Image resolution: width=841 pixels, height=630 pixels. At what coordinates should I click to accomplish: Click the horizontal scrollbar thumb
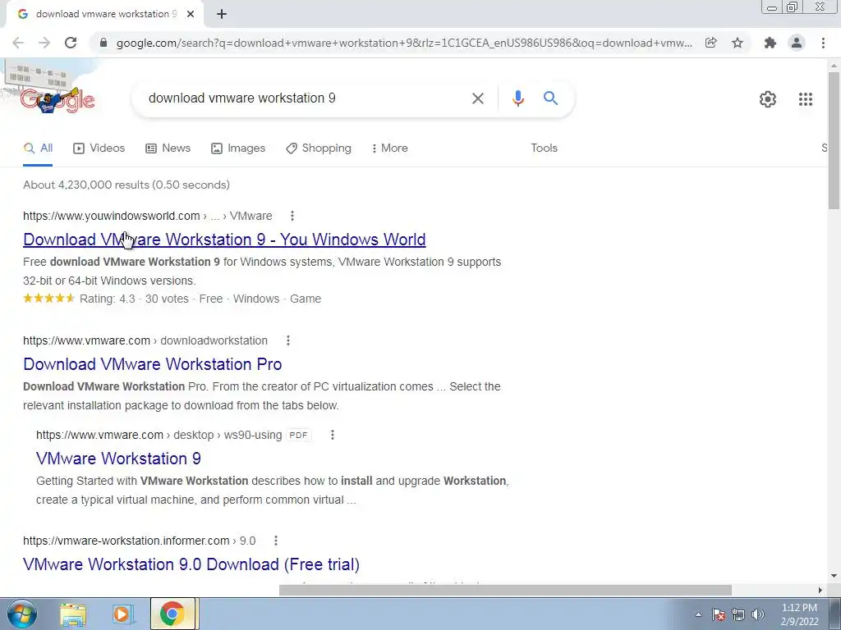[x=505, y=591]
